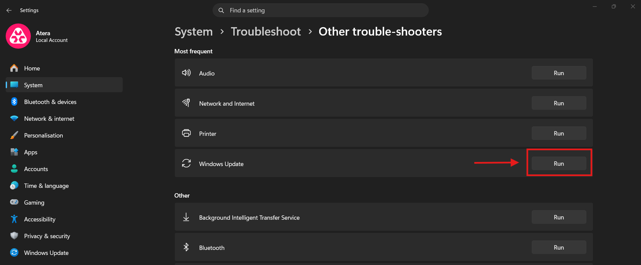Viewport: 641px width, 265px height.
Task: Click the Apps sidebar icon
Action: click(14, 152)
